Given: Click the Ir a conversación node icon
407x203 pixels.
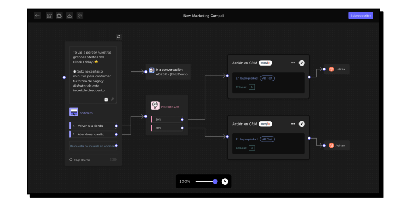Looking at the screenshot, I should [x=152, y=70].
